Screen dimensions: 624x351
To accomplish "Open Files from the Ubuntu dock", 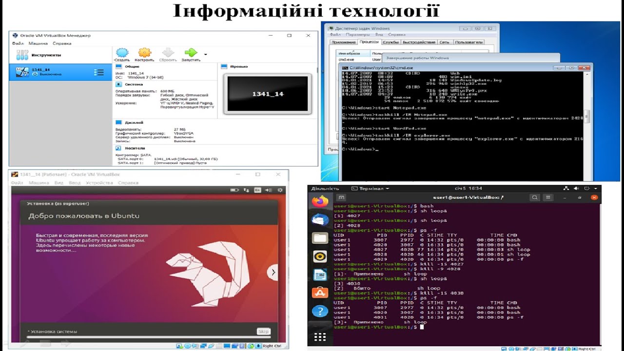I will point(320,238).
